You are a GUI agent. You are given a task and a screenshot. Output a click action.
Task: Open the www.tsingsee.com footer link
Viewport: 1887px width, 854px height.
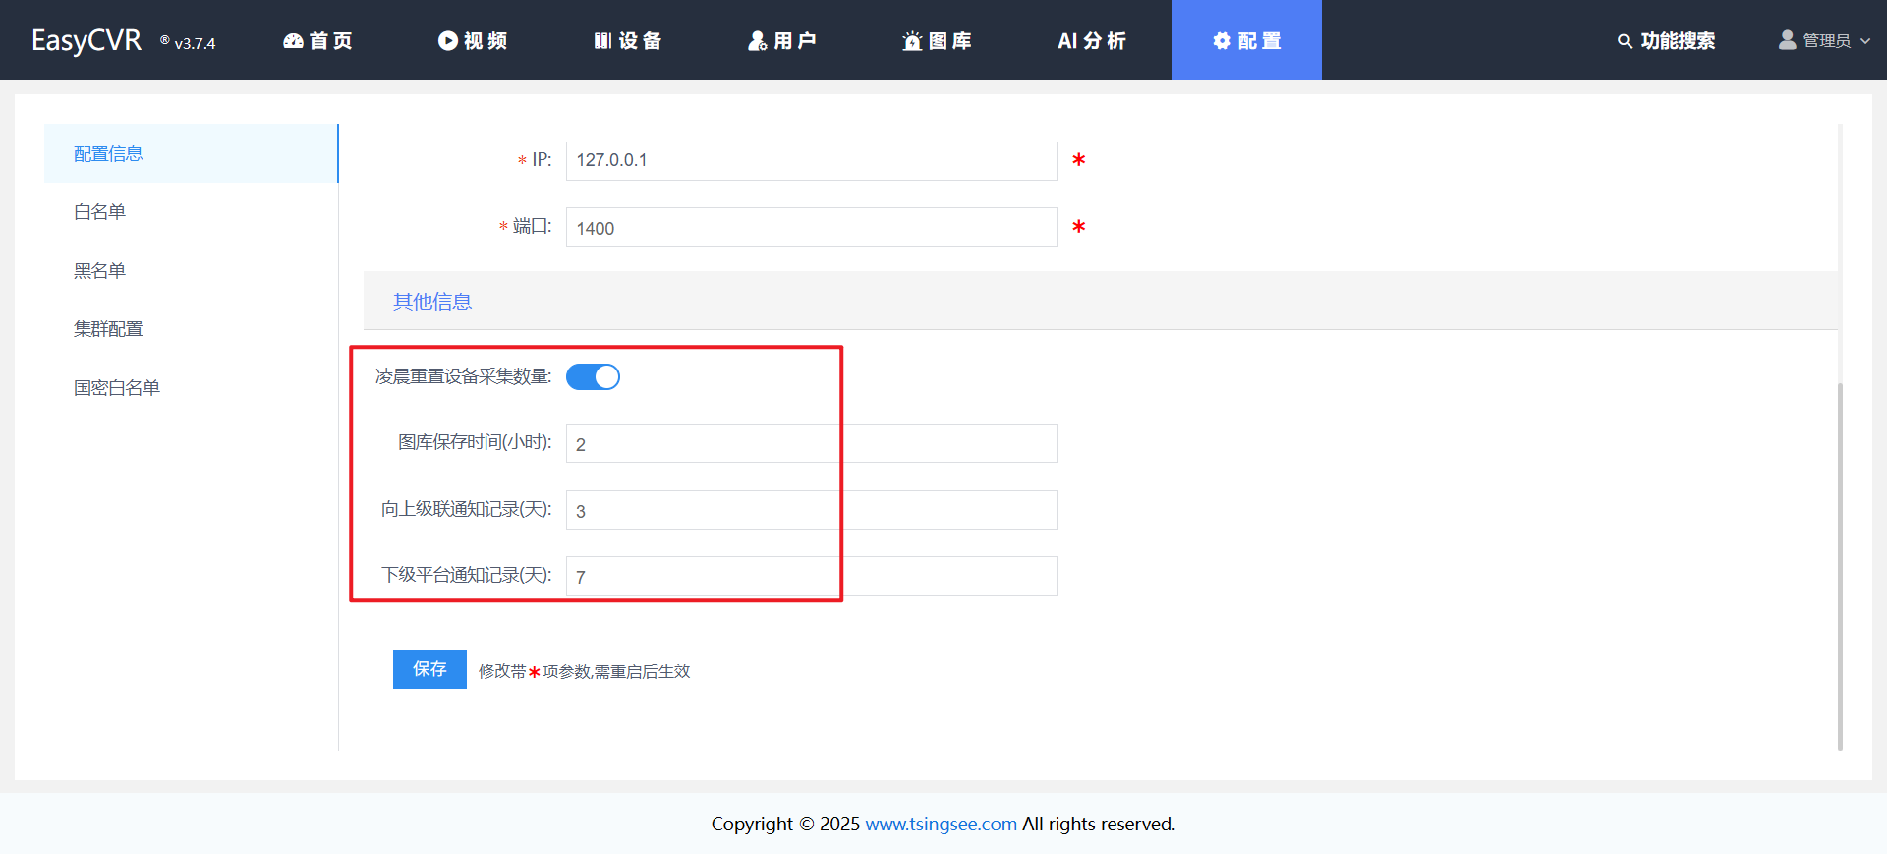click(x=941, y=824)
